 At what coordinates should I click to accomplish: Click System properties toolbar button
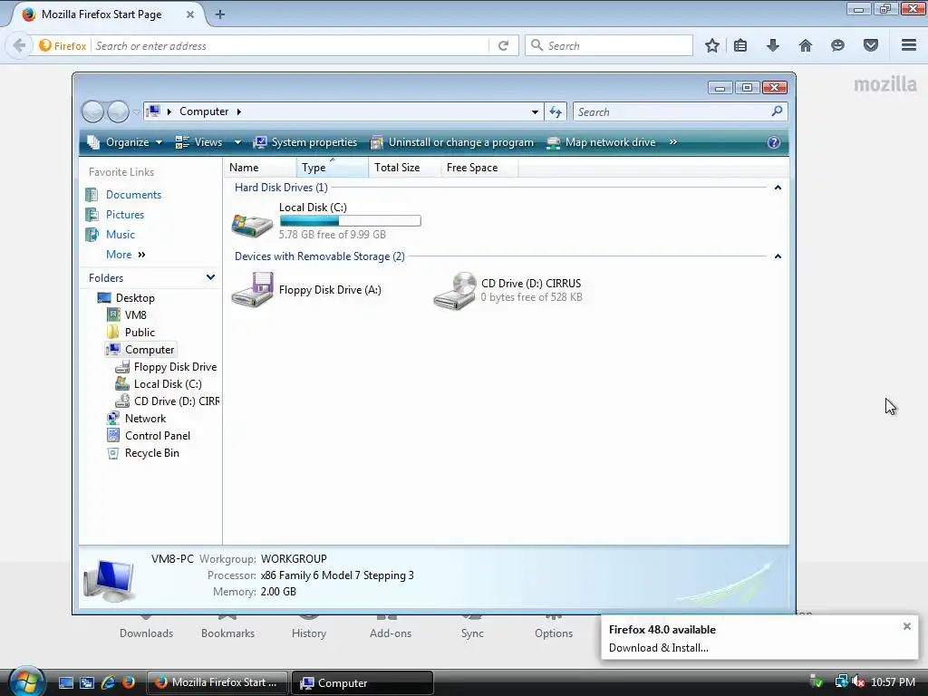(305, 142)
